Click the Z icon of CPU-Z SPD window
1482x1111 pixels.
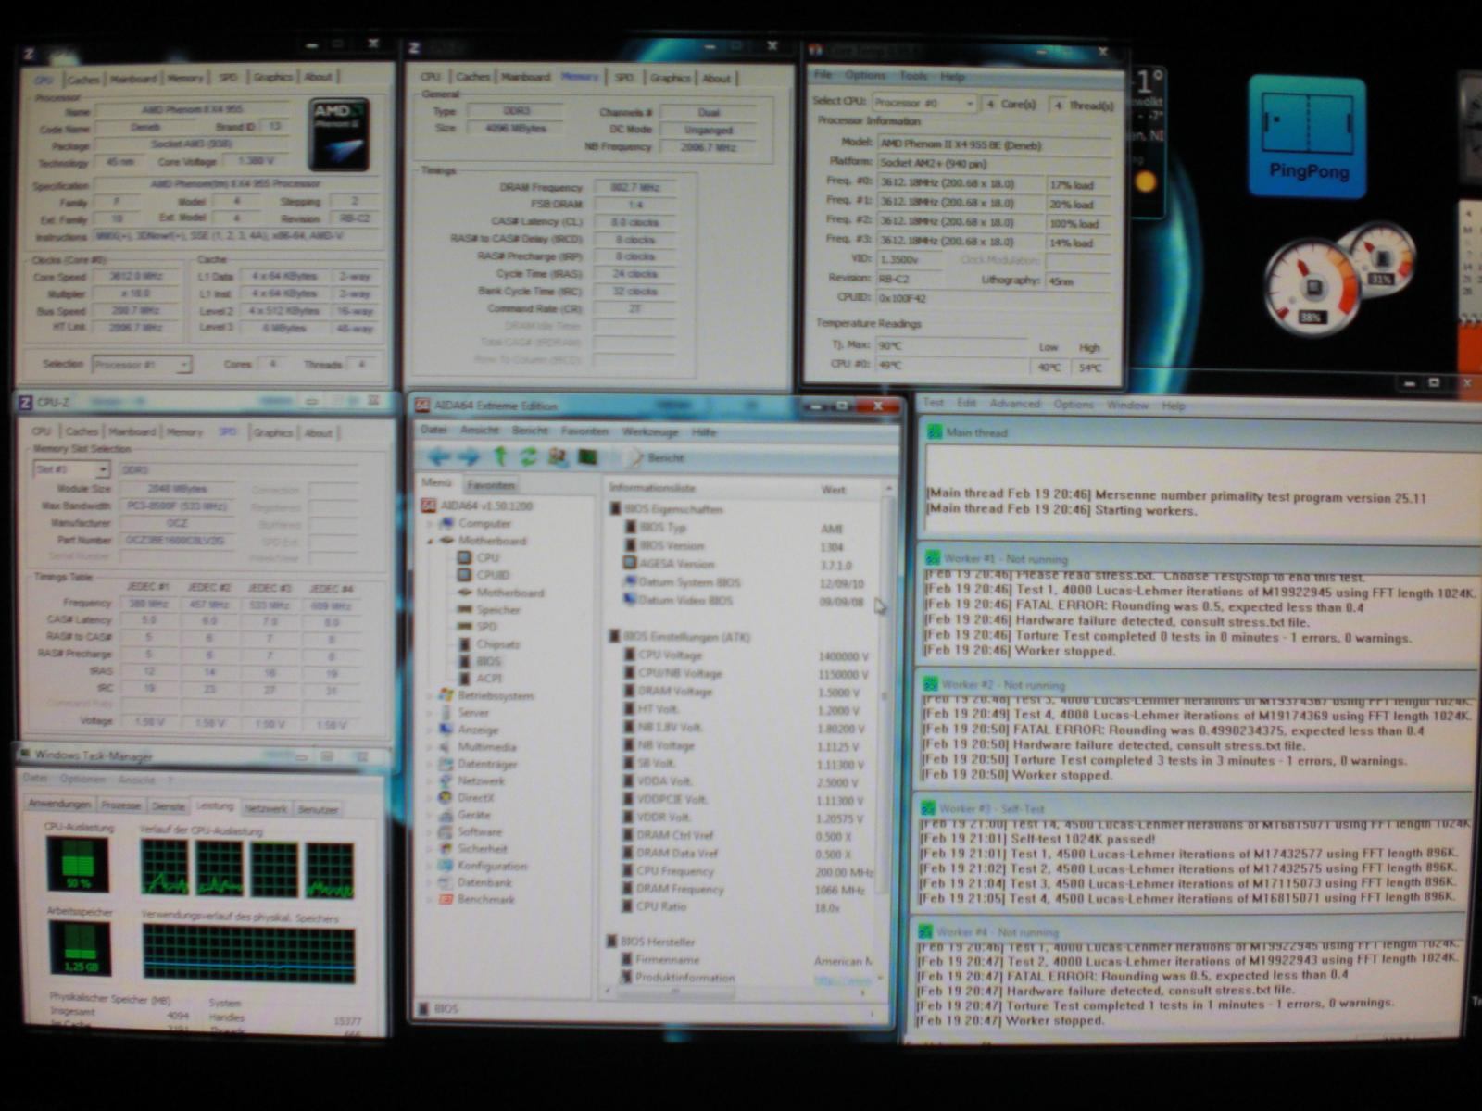[26, 402]
